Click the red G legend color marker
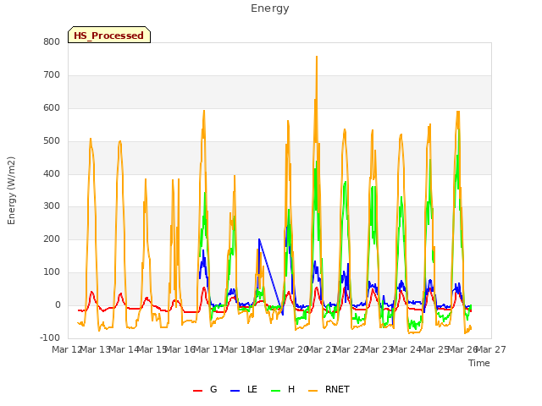The height and width of the screenshot is (406, 542). [197, 391]
